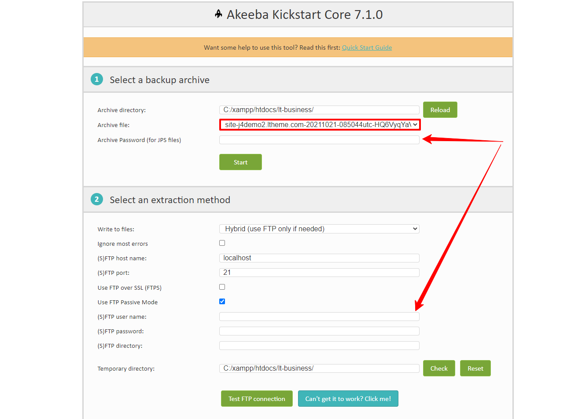582x419 pixels.
Task: Click the Archive directory input field
Action: point(319,110)
